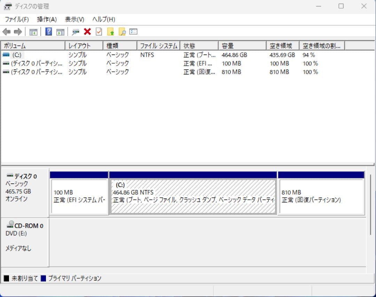Click the Forward navigation arrow icon
Screen dimensions: 376x297
click(17, 32)
